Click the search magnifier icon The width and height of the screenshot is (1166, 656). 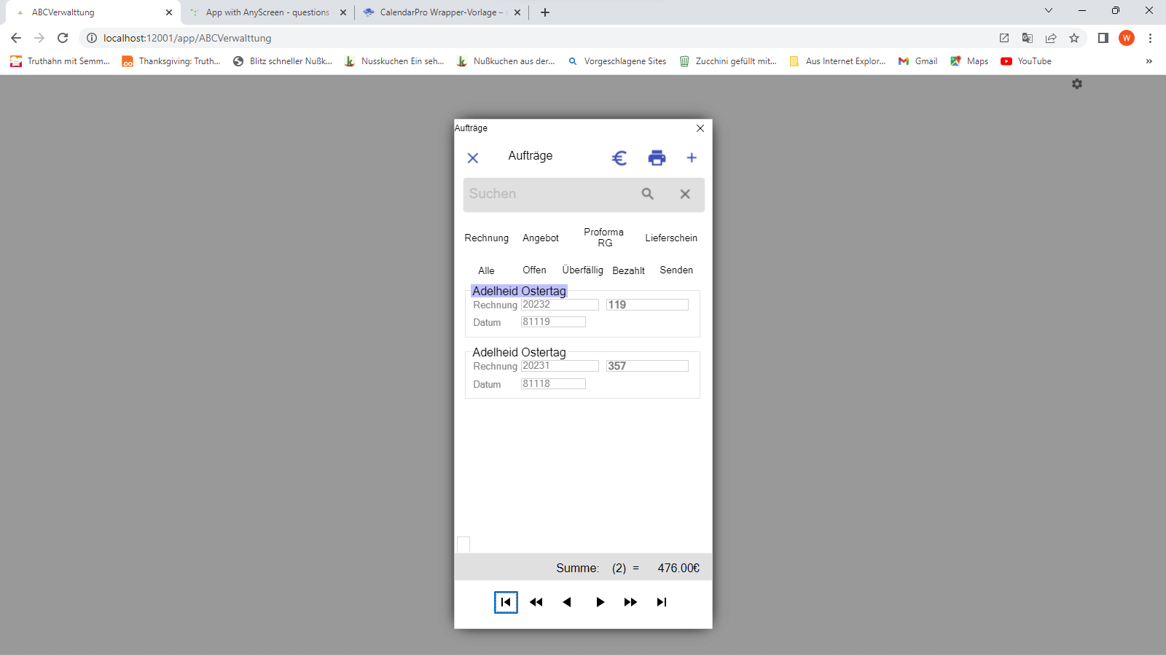pos(648,194)
